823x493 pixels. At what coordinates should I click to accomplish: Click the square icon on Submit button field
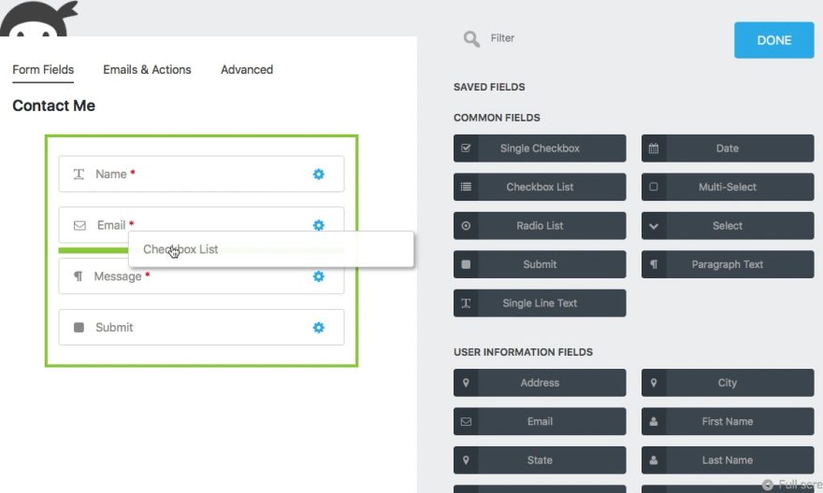pos(466,264)
